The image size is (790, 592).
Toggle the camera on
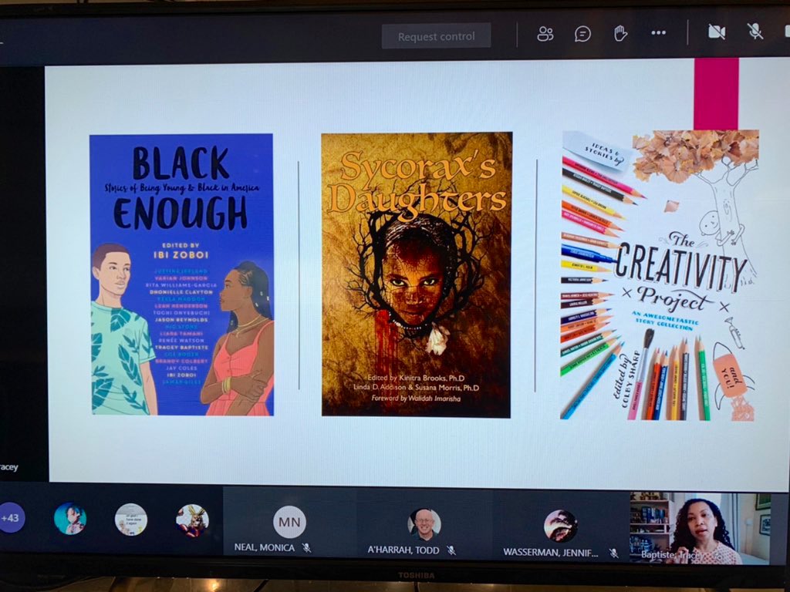(717, 32)
